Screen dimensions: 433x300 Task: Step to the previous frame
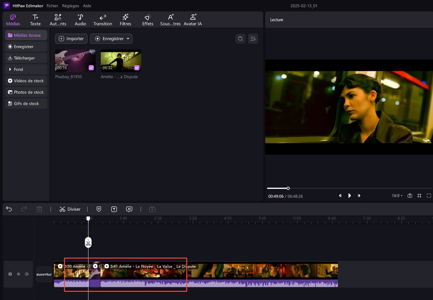point(340,196)
